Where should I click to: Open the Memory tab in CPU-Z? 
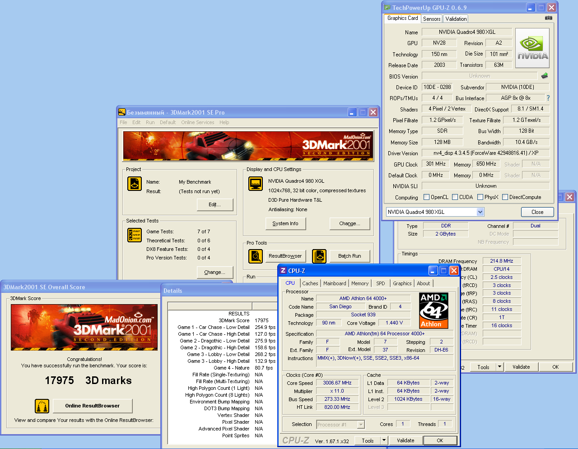[x=360, y=283]
